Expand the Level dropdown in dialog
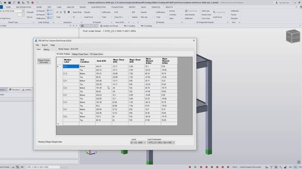This screenshot has height=169, width=302. point(144,143)
